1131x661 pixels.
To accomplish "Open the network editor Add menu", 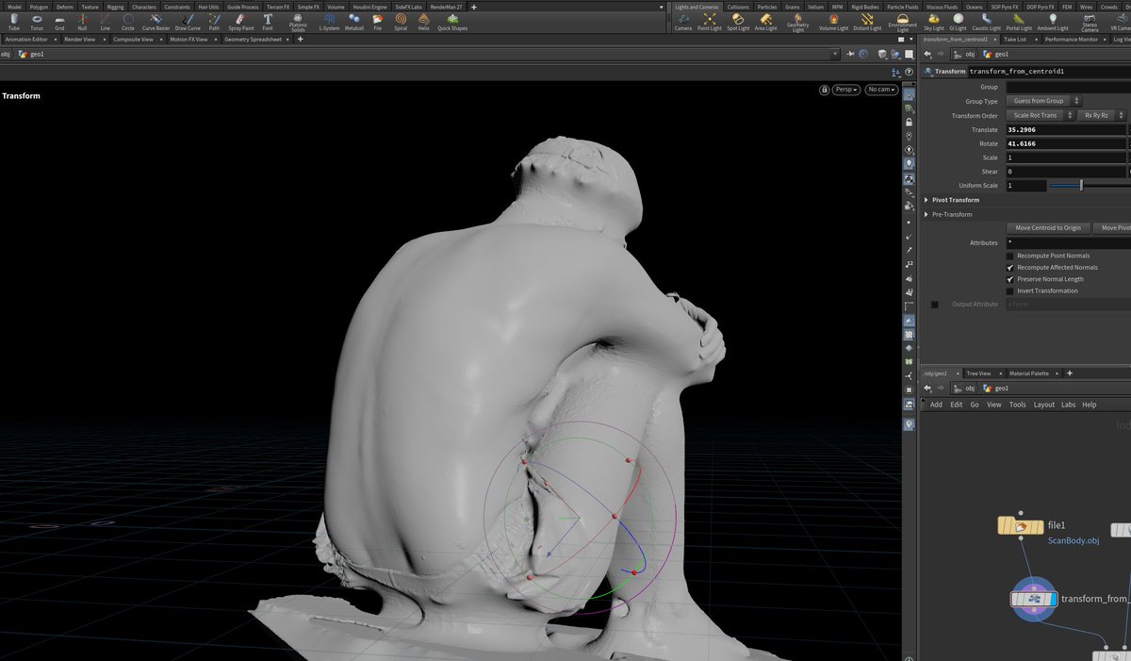I will coord(936,405).
